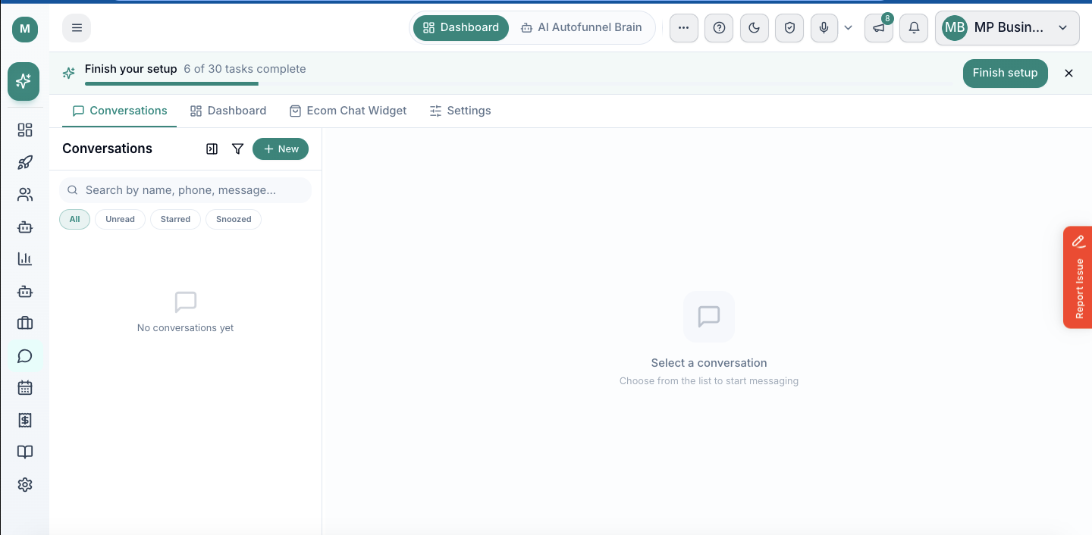1092x535 pixels.
Task: Open the sparkle AI assistant sidebar button
Action: click(x=24, y=81)
